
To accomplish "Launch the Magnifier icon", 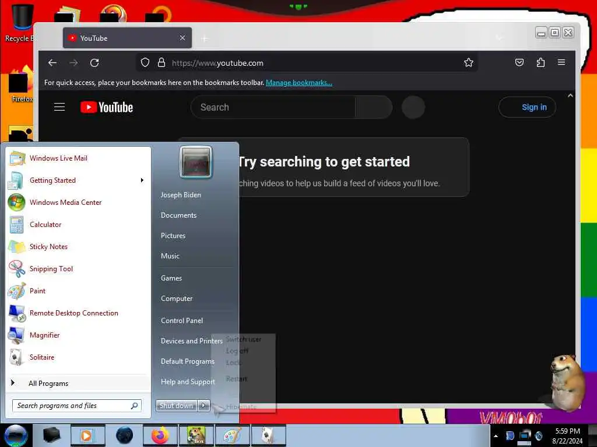I will [x=16, y=335].
